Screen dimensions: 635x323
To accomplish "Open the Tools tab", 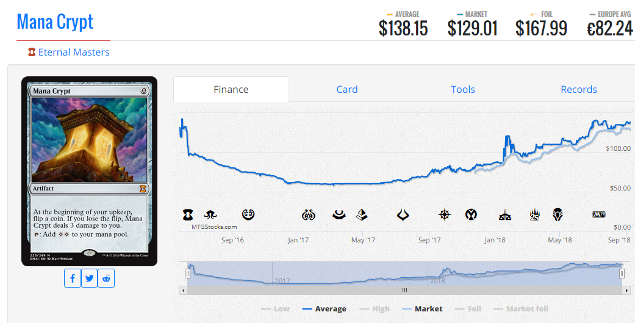I will tap(463, 89).
